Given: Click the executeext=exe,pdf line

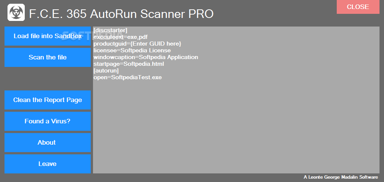Looking at the screenshot, I should (x=120, y=37).
